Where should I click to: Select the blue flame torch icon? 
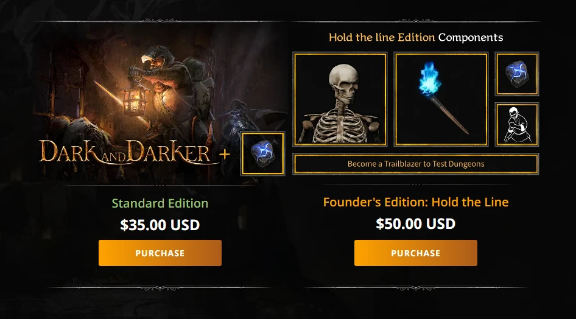coord(441,99)
